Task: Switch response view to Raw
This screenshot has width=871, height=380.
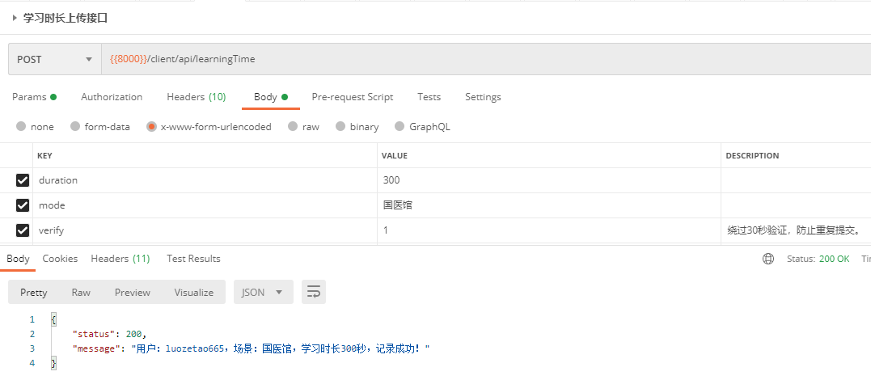Action: coord(81,292)
